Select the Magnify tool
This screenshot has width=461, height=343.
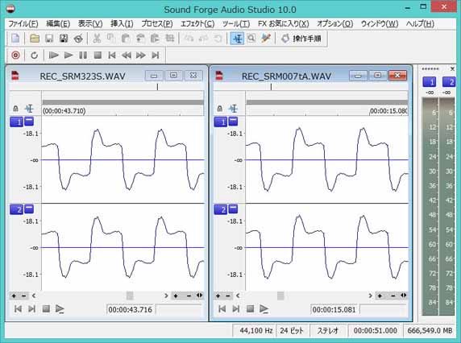[251, 39]
